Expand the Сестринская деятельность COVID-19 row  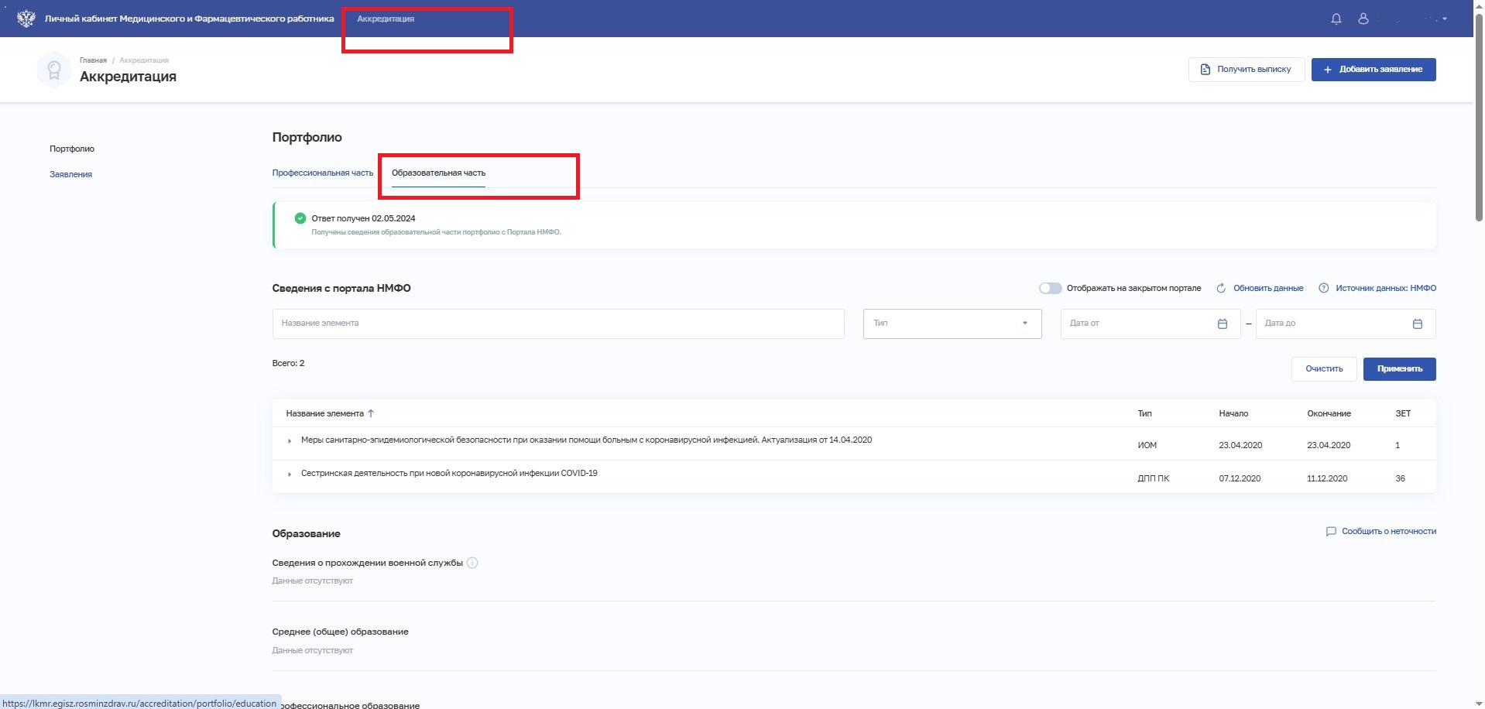click(290, 474)
